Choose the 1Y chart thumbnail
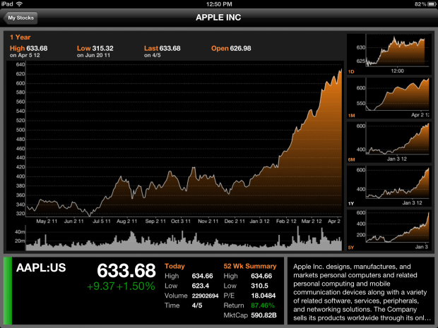 389,186
